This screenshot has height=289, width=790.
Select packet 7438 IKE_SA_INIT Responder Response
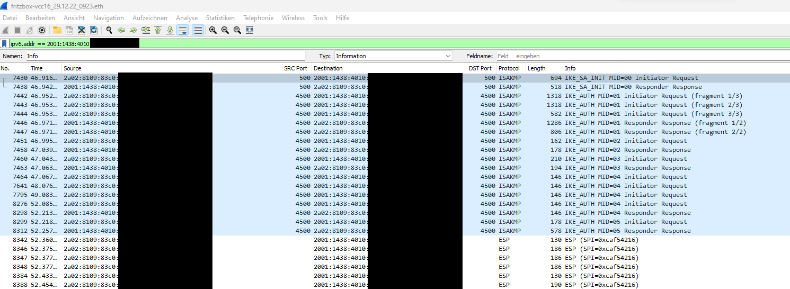click(395, 87)
